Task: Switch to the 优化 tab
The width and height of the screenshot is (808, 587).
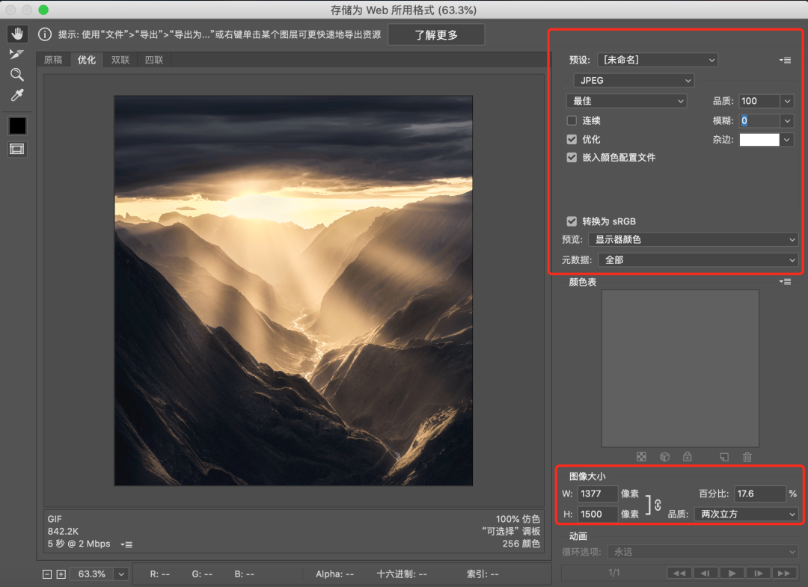Action: coord(87,60)
